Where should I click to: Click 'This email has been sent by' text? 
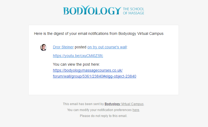[83, 104]
